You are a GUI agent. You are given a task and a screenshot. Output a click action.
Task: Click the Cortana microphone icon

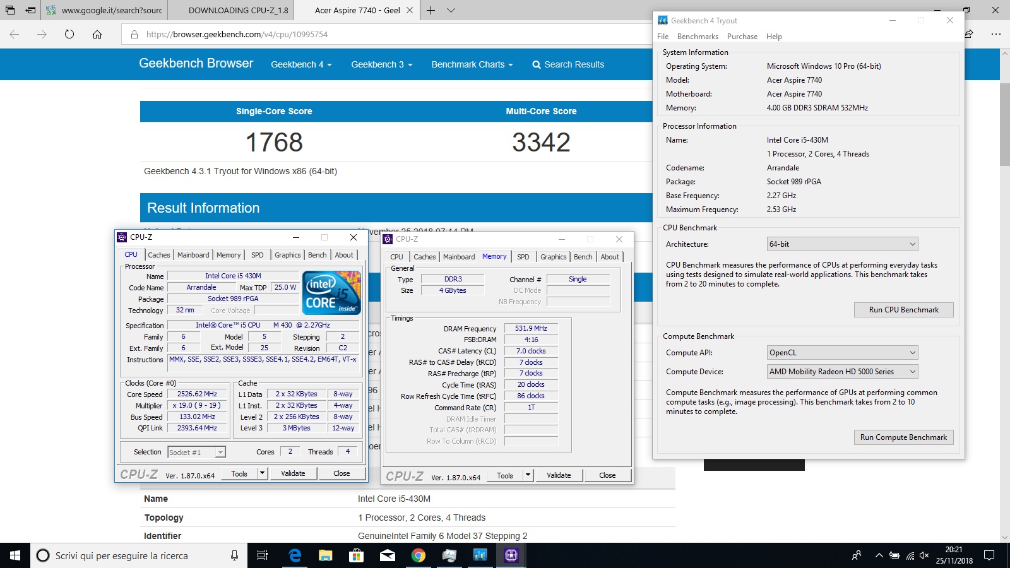click(234, 555)
